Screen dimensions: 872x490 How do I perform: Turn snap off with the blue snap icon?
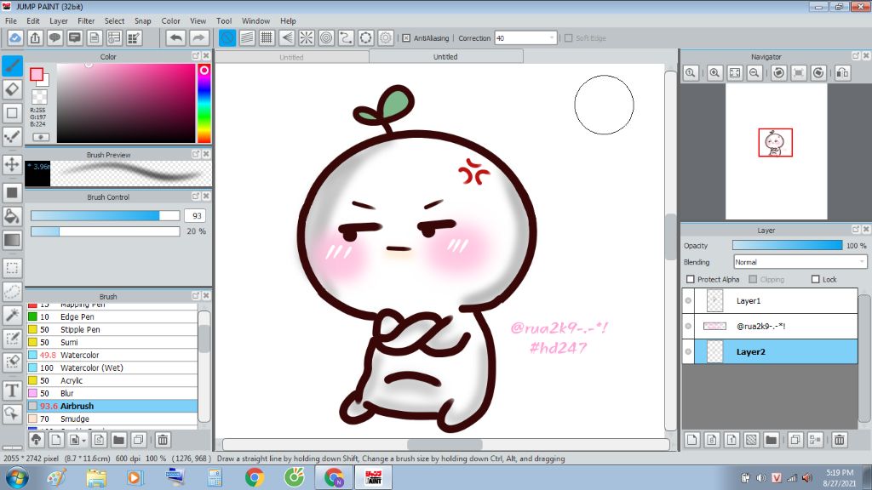(227, 37)
